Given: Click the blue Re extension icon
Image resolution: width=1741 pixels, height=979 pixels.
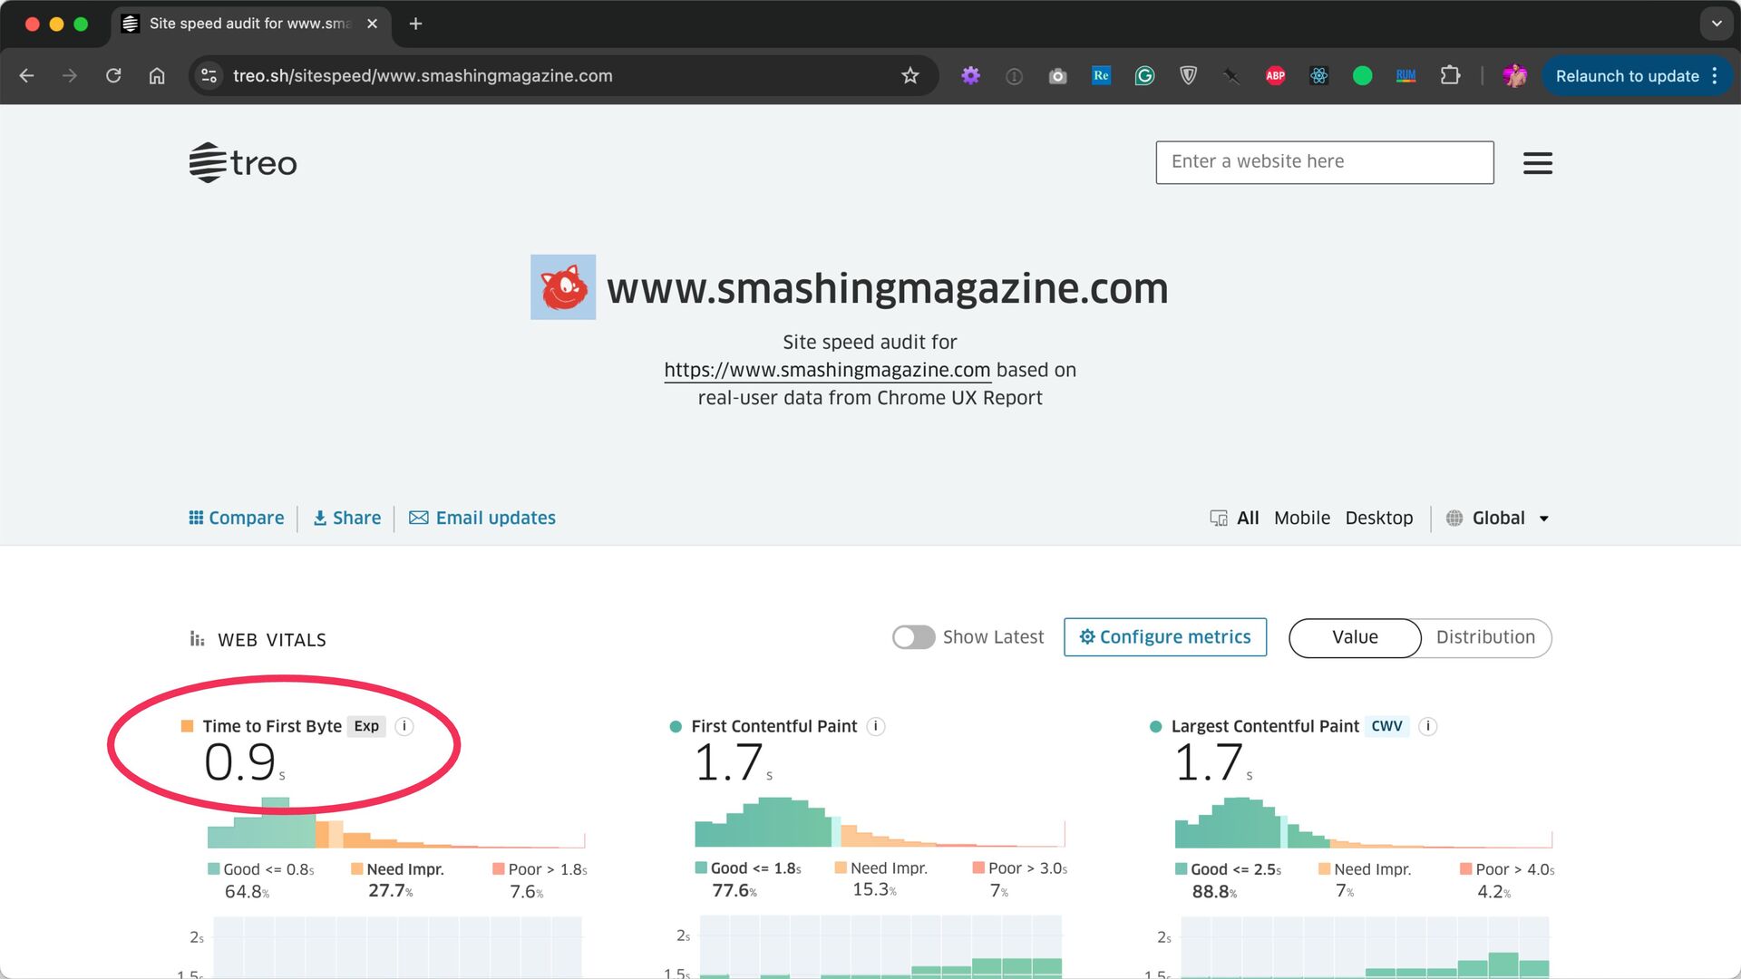Looking at the screenshot, I should coord(1101,76).
